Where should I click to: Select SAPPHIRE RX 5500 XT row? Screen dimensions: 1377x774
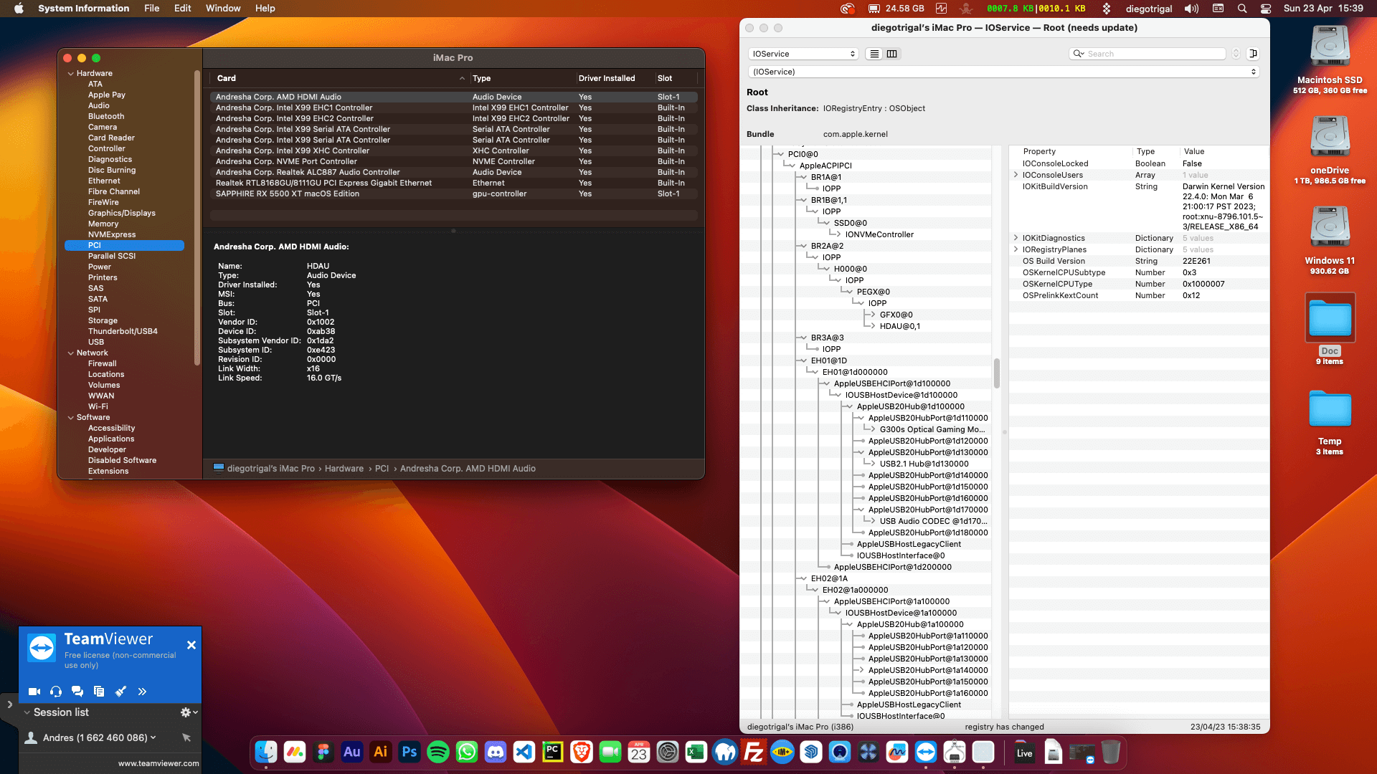pos(453,193)
